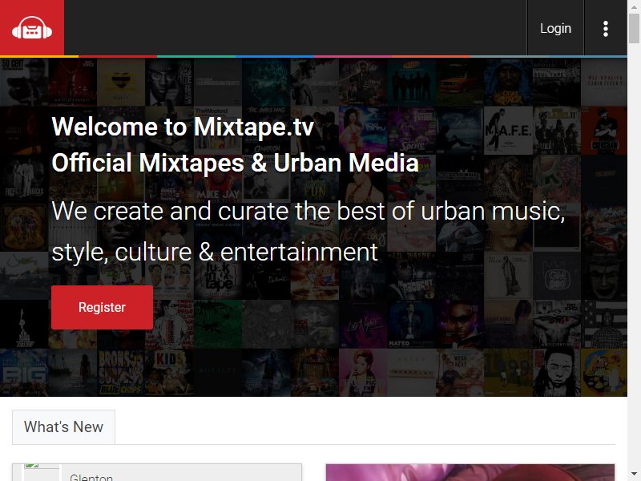Click the scrollbar down arrow
Screen dimensions: 641x481
tap(634, 475)
